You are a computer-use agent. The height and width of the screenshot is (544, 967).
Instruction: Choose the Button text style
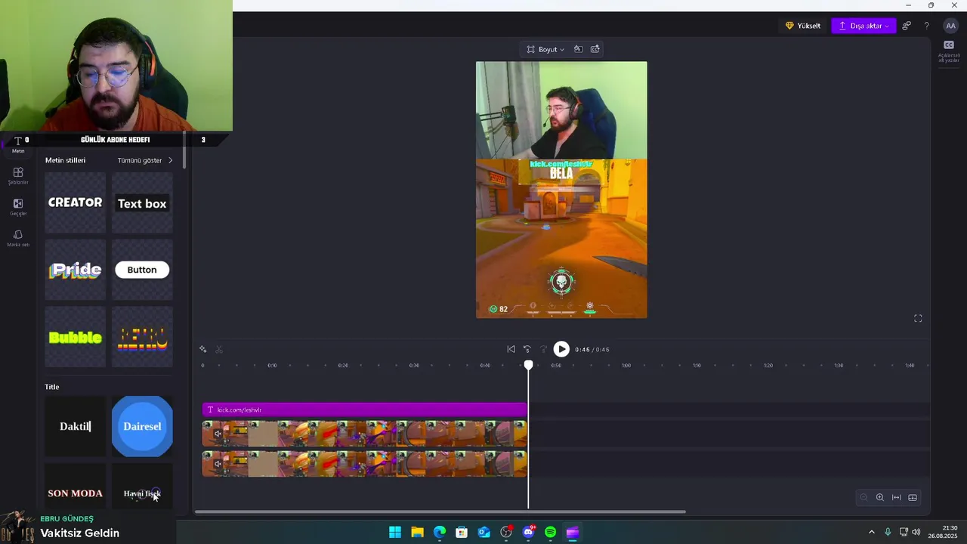(x=142, y=270)
